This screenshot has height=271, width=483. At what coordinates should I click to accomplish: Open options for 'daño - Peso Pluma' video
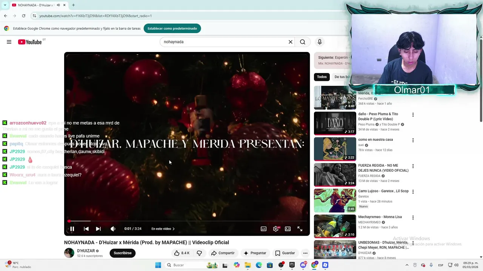click(413, 115)
